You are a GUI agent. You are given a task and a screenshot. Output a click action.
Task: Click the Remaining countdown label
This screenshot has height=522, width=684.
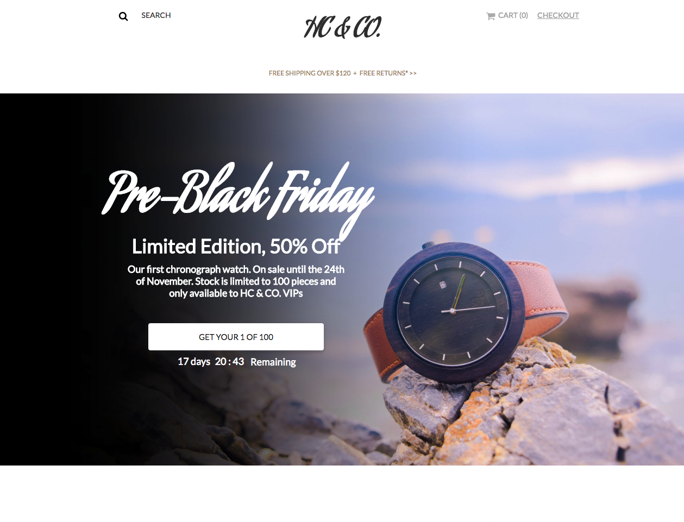(x=273, y=362)
